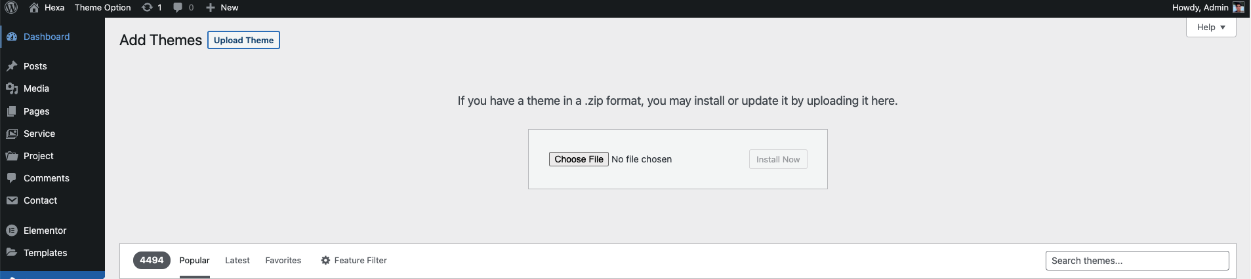Click the Choose File button
1251x279 pixels.
[579, 159]
